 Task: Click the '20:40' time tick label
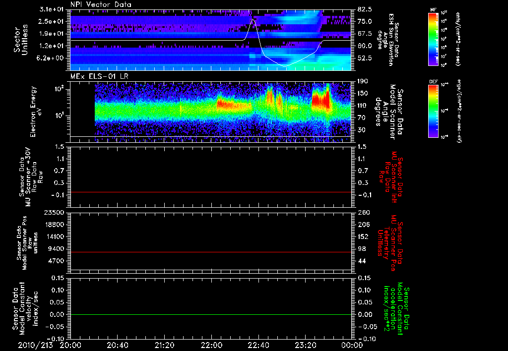click(117, 345)
